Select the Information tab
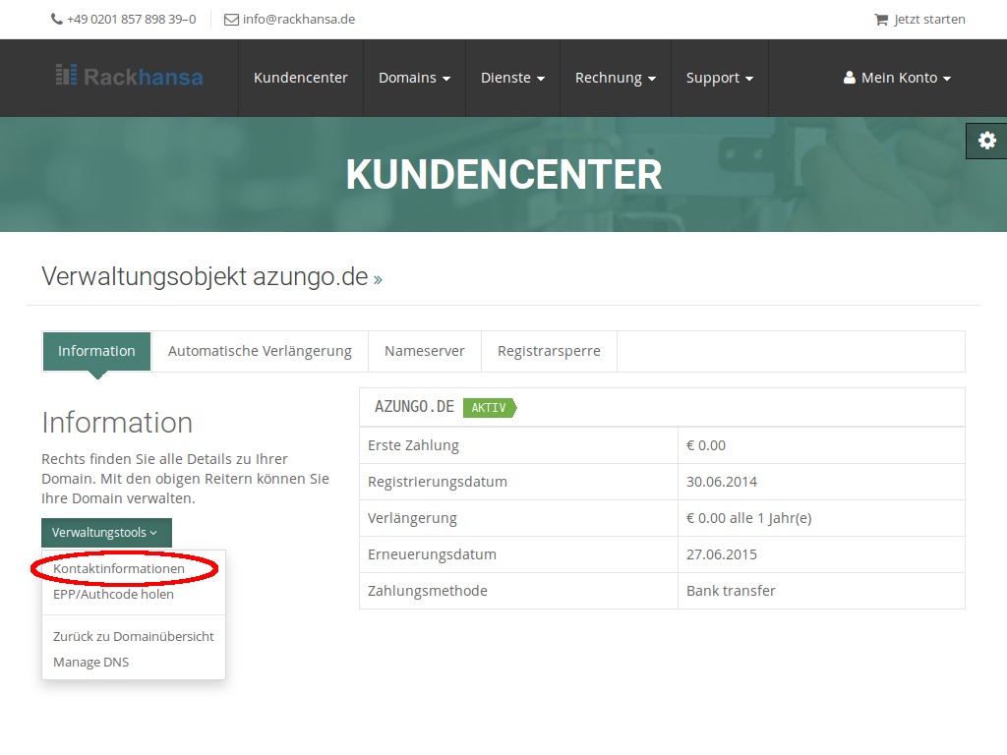The width and height of the screenshot is (1007, 755). (x=96, y=351)
